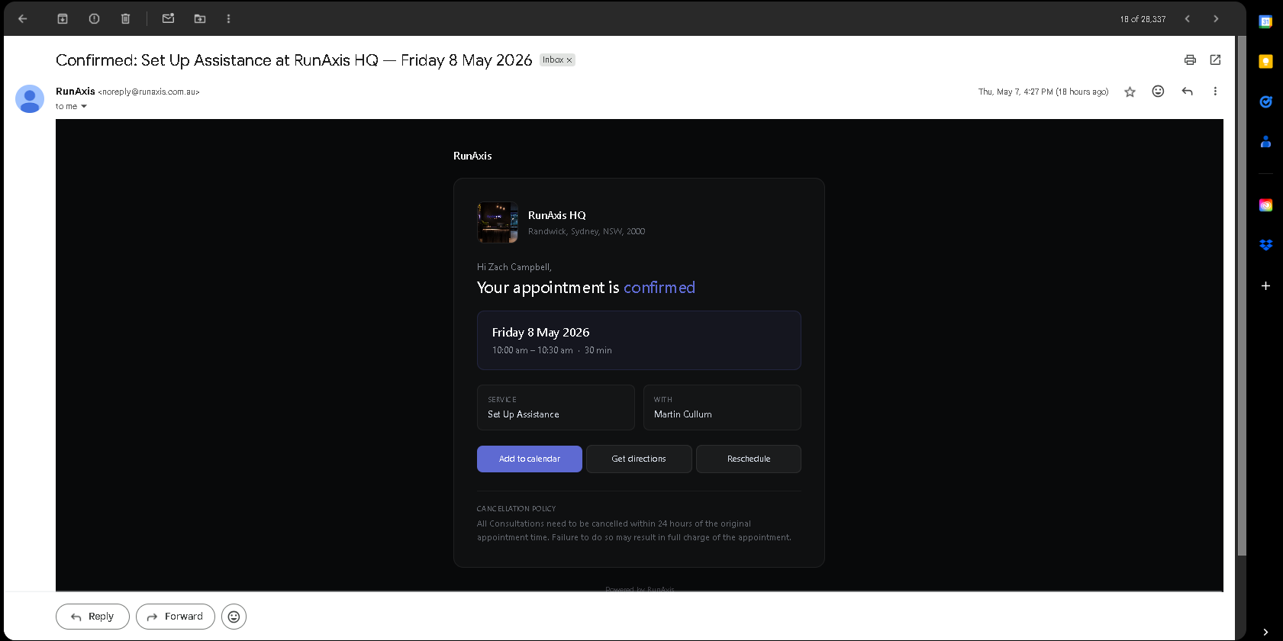Click the vertical scrollbar of the email
Image resolution: width=1283 pixels, height=641 pixels.
(1242, 296)
